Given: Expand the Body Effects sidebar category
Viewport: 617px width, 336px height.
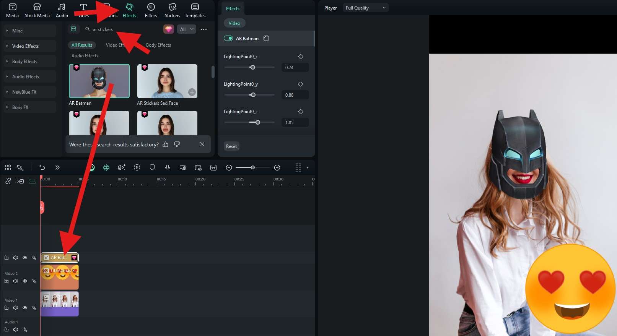Looking at the screenshot, I should 29,61.
